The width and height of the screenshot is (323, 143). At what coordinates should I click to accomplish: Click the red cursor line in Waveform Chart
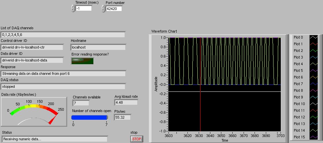[x=200, y=84]
